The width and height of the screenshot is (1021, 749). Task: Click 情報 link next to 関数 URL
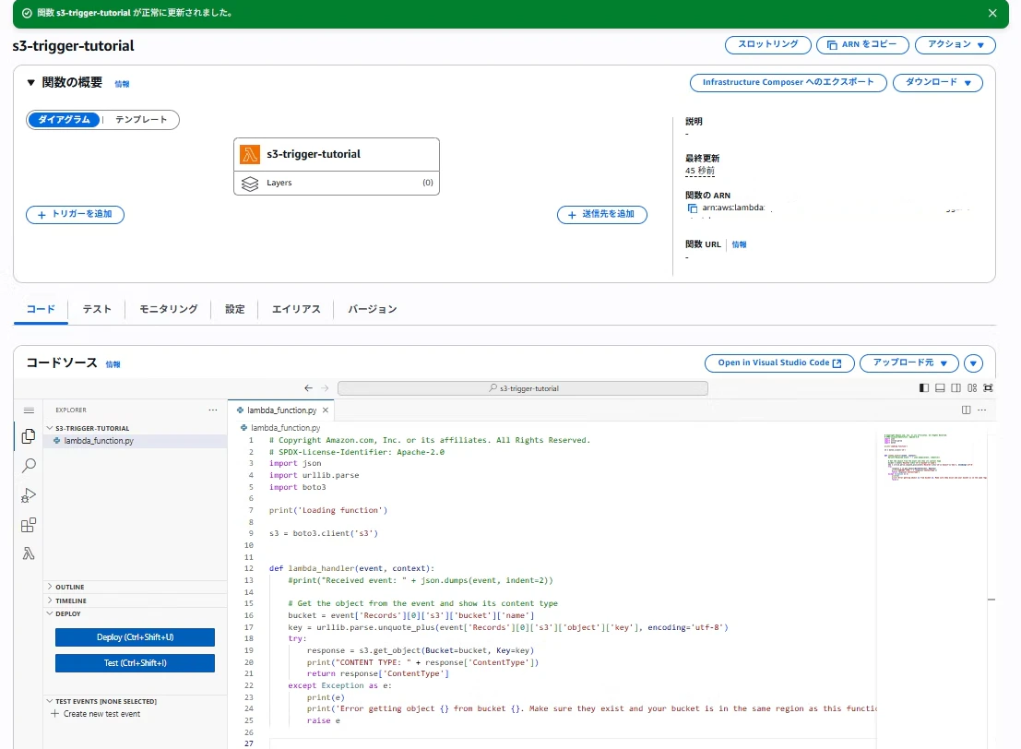tap(739, 244)
